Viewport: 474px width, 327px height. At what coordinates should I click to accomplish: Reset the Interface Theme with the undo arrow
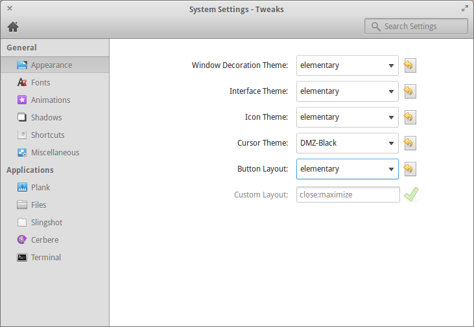(410, 91)
